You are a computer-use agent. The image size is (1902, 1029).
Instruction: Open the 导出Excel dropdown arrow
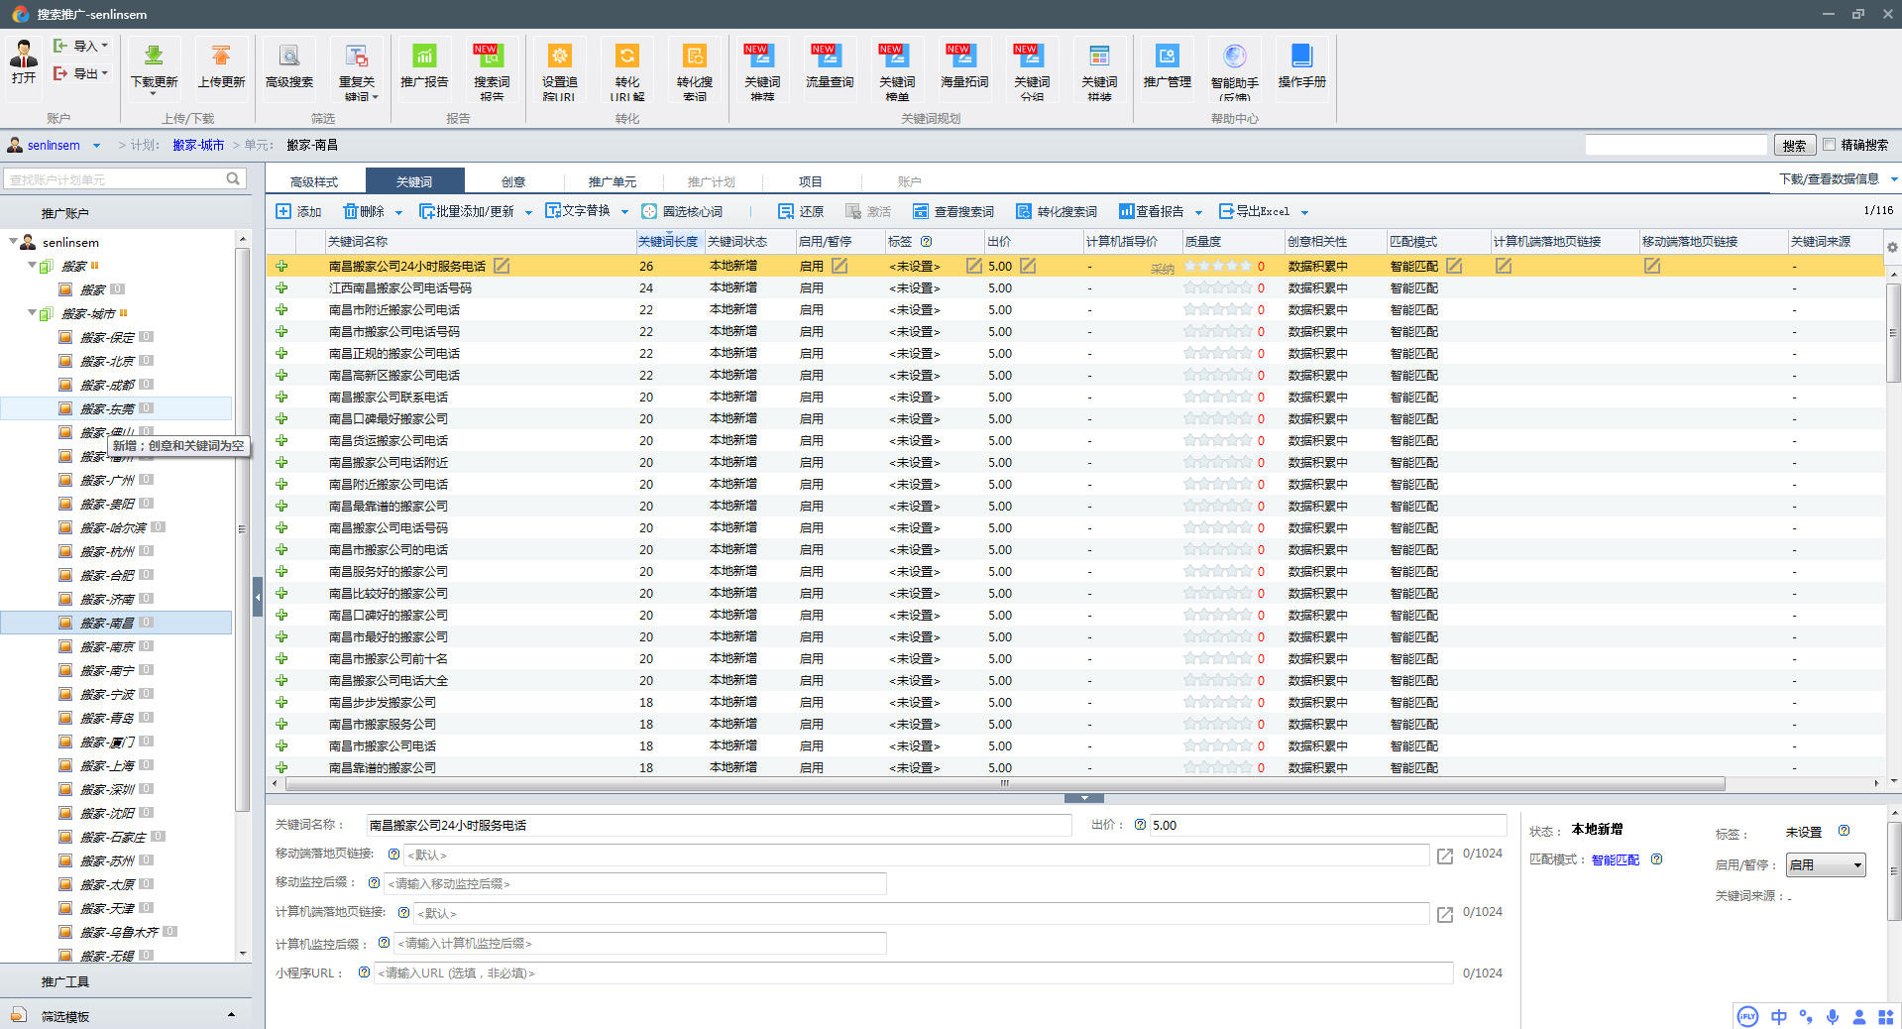(x=1304, y=212)
